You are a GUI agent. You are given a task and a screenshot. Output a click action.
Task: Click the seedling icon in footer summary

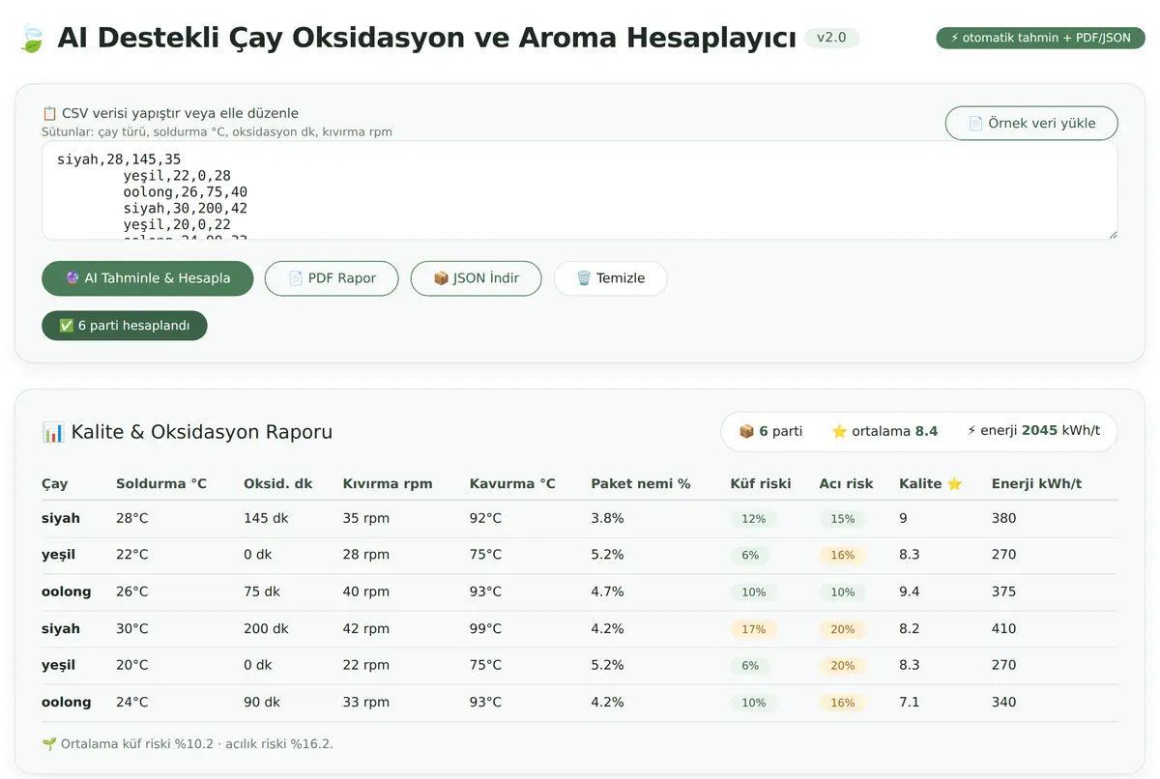coord(49,743)
